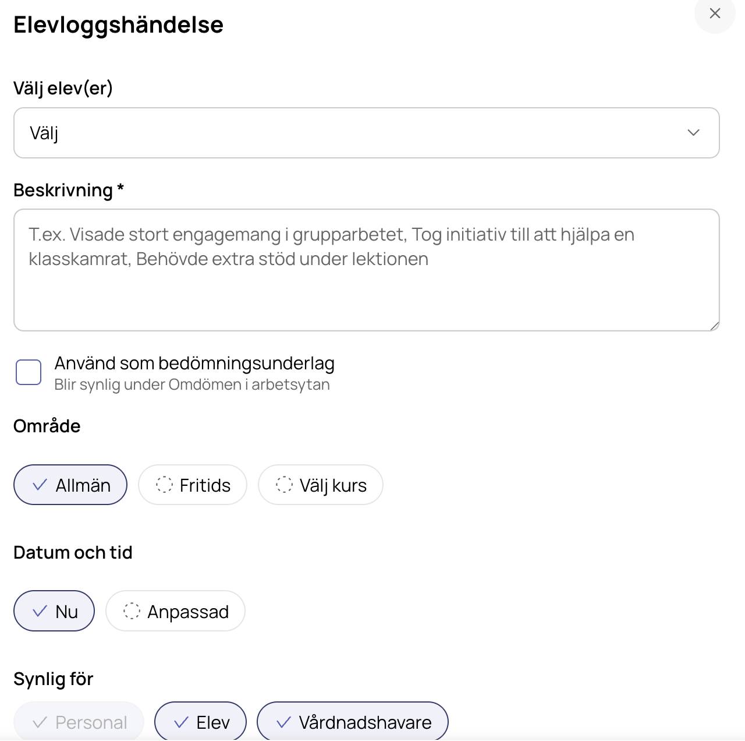Open the Välj student selection combo box

pyautogui.click(x=367, y=133)
